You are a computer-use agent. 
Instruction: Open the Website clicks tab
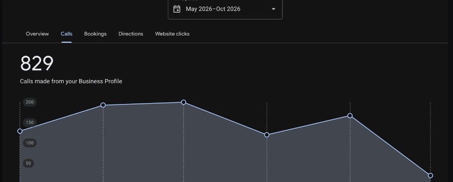pyautogui.click(x=172, y=33)
